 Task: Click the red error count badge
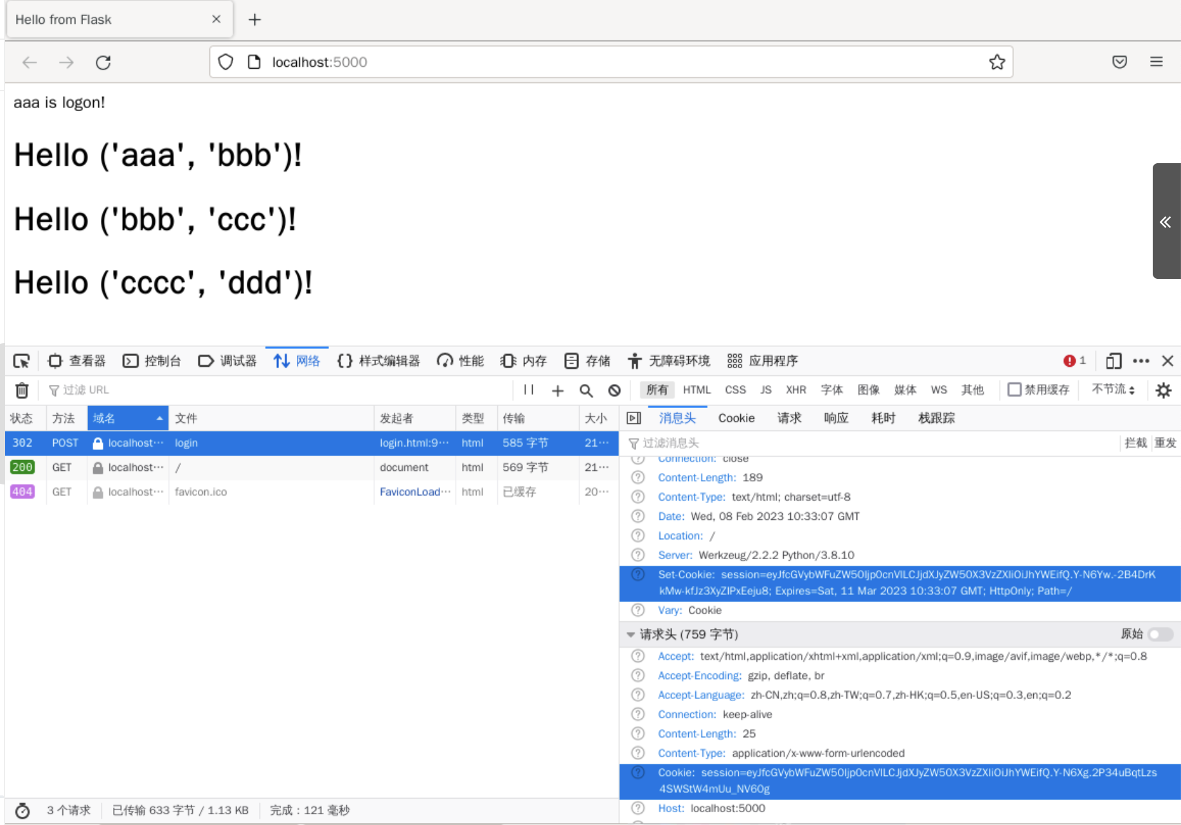pos(1074,361)
